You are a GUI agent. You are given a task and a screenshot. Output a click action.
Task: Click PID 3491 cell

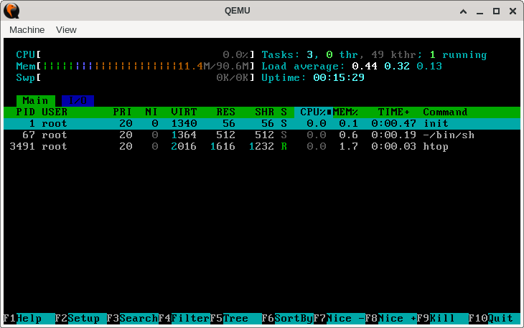pyautogui.click(x=22, y=147)
